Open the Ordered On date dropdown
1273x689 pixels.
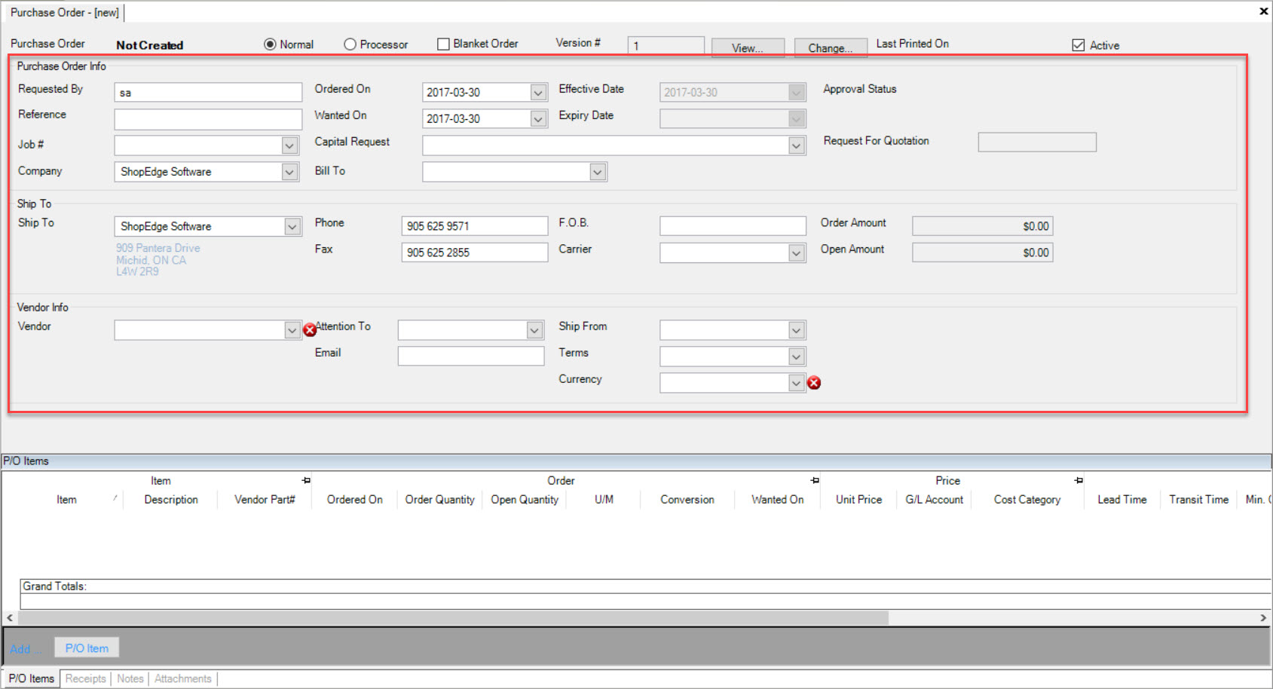click(x=538, y=92)
